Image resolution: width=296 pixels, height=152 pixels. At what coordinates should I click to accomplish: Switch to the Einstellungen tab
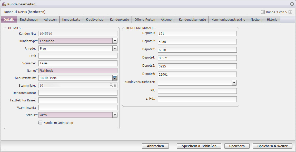[29, 20]
